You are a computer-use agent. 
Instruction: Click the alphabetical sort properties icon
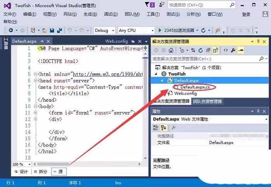(x=163, y=128)
